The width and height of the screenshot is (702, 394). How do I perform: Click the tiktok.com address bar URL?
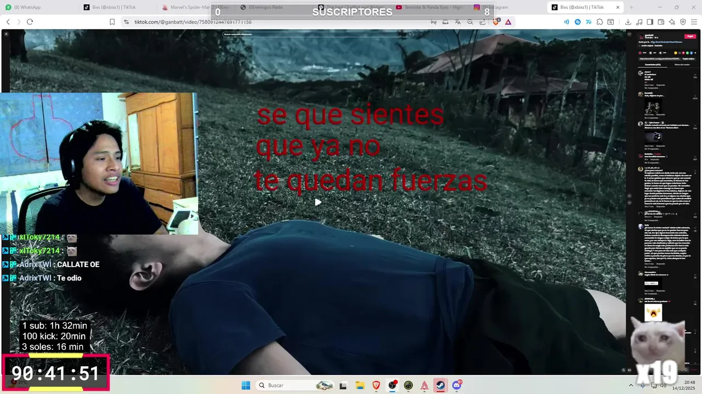[x=193, y=22]
